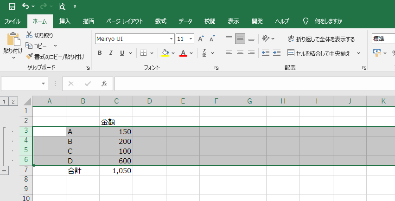Viewport: 395px width, 201px height.
Task: Click the Format Painter brush icon
Action: [x=29, y=57]
